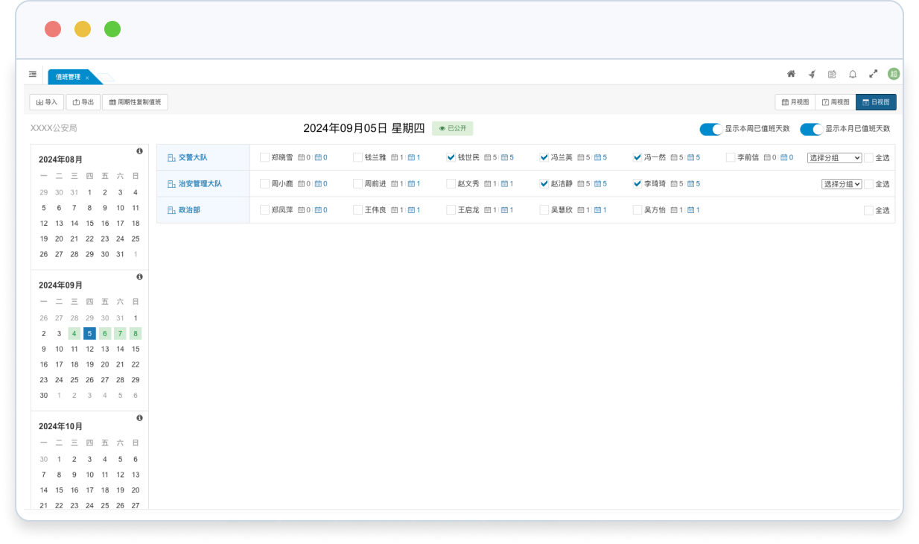Click the 周期性复制值班 button
The height and width of the screenshot is (544, 919).
(x=135, y=102)
